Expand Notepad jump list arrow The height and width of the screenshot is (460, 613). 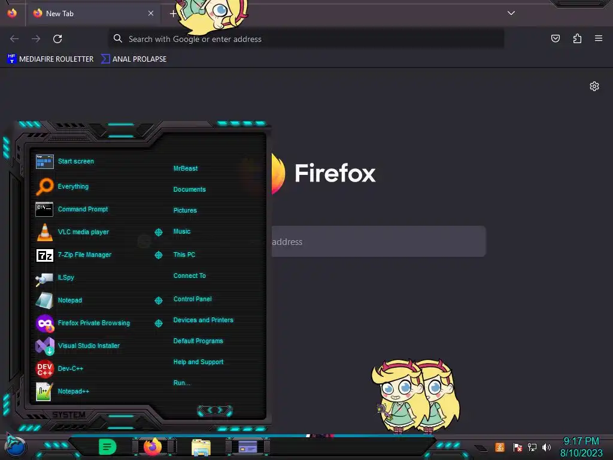[x=158, y=301]
